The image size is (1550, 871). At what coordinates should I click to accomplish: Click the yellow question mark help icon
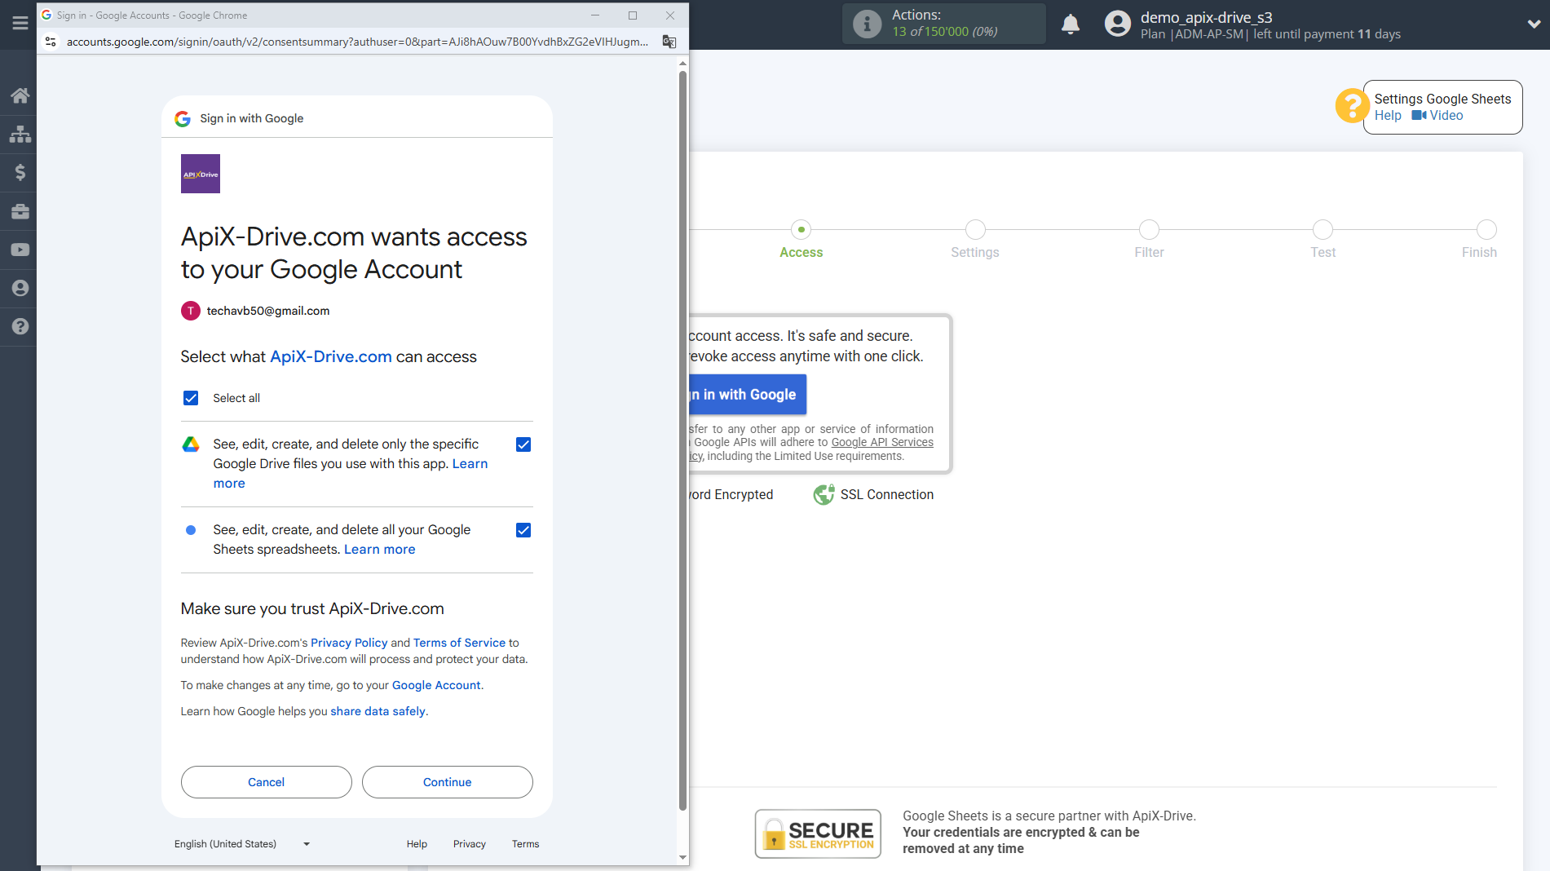pos(1351,106)
